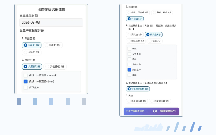This screenshot has width=216, height=135.
Task: Choose skin bleeding option 其他部位 1分
Action: pos(55,67)
